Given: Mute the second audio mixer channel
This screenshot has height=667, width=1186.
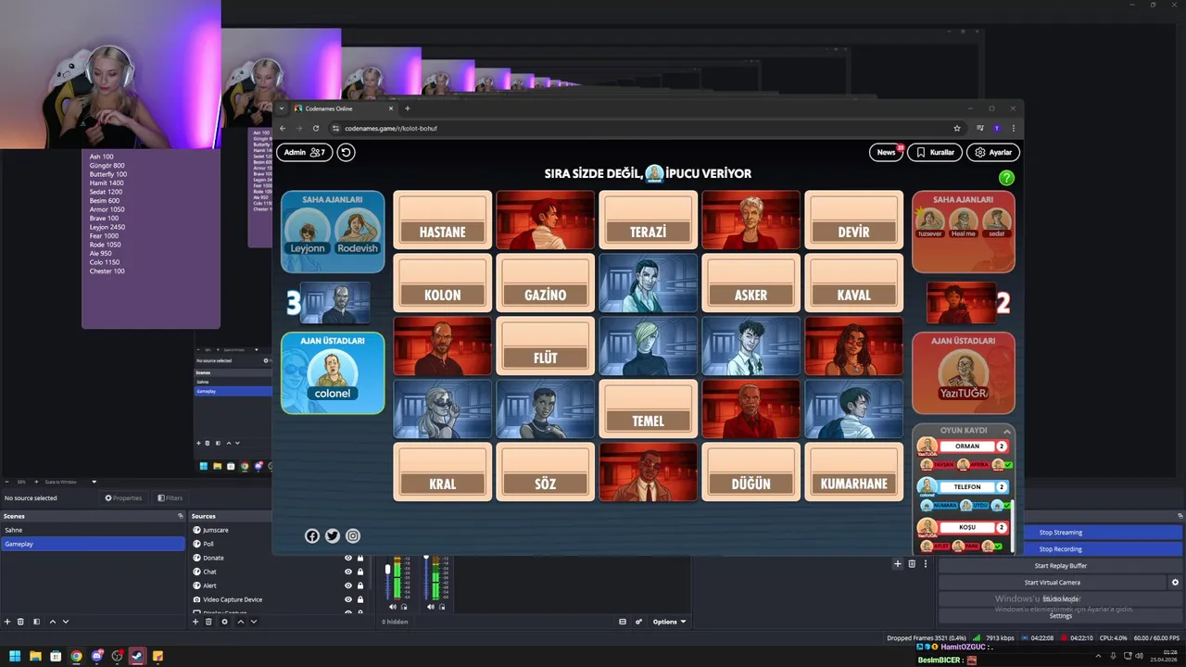Looking at the screenshot, I should click(x=430, y=607).
